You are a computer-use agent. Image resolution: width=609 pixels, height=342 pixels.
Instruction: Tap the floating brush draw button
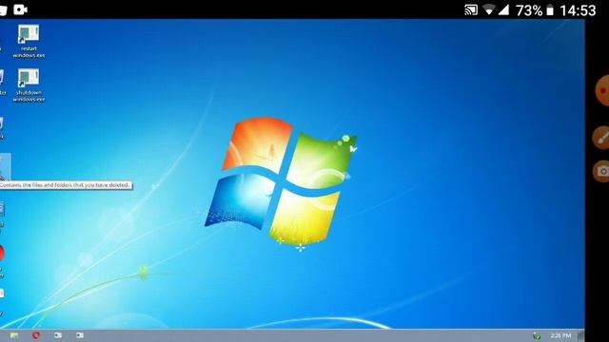(601, 137)
